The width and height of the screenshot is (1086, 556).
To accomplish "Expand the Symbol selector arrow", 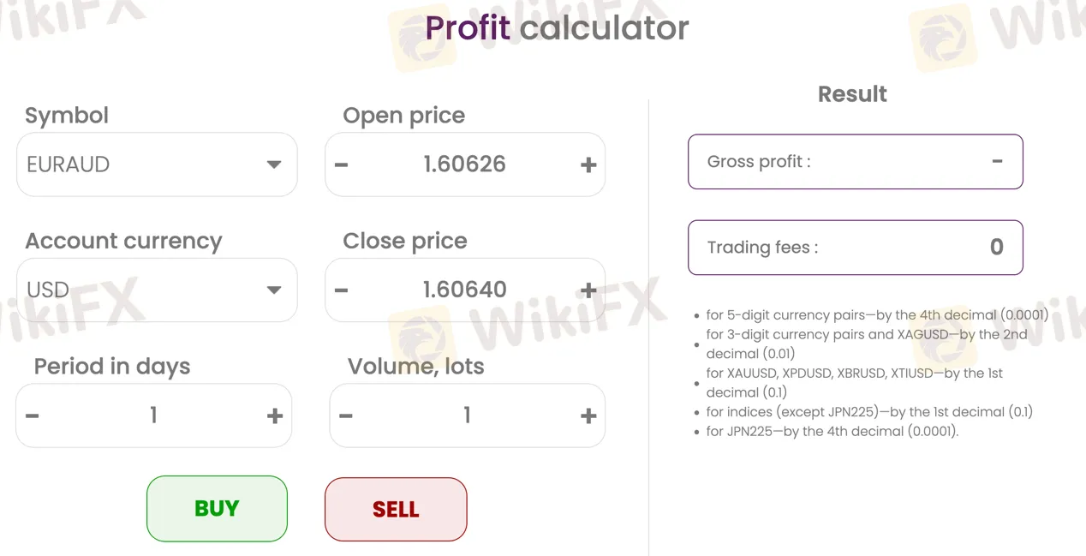I will [x=274, y=164].
